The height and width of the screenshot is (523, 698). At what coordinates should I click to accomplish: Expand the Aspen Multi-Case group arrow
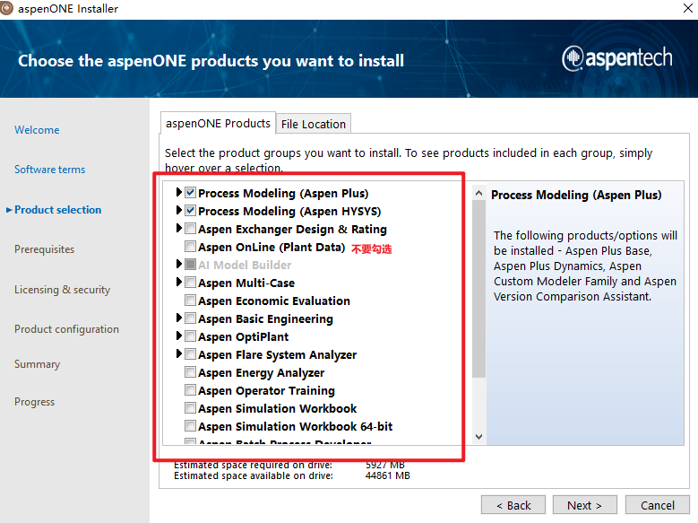tap(179, 283)
